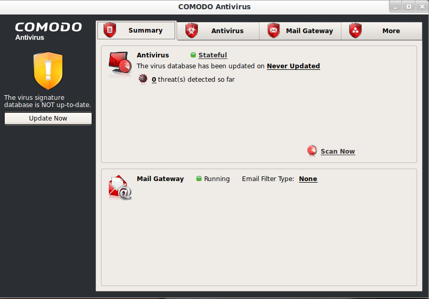
Task: Click the Summary tab shield icon
Action: (x=110, y=30)
